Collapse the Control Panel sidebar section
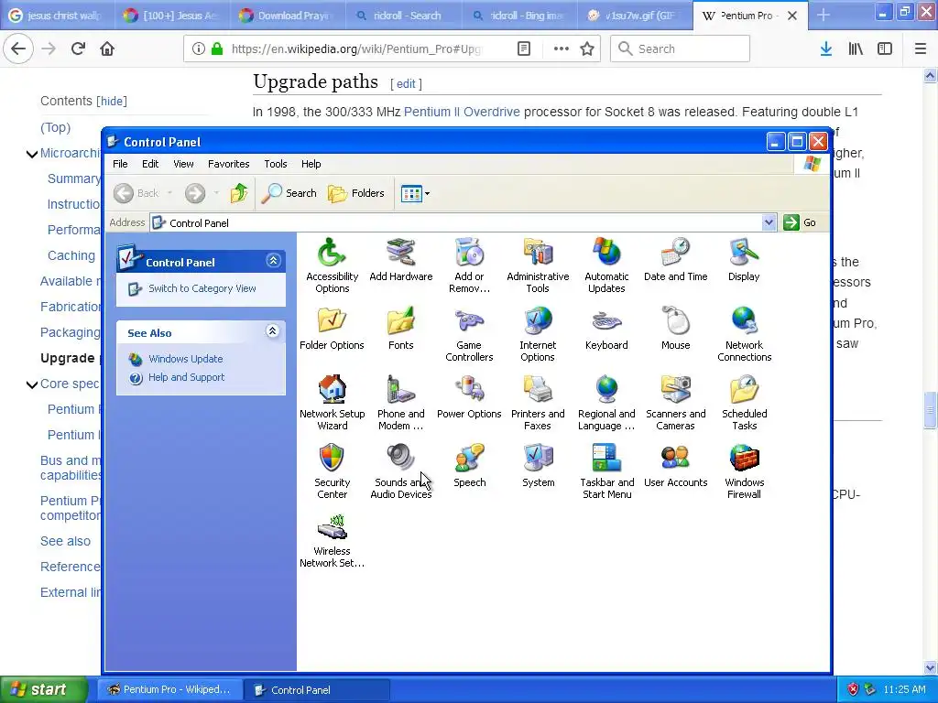Screen dimensions: 938x703 click(x=273, y=261)
